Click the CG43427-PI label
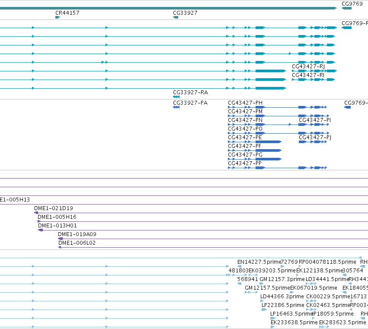The image size is (368, 329). [315, 120]
